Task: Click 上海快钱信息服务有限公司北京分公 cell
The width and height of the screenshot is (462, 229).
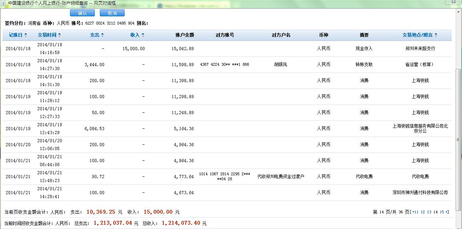Action: pyautogui.click(x=420, y=129)
